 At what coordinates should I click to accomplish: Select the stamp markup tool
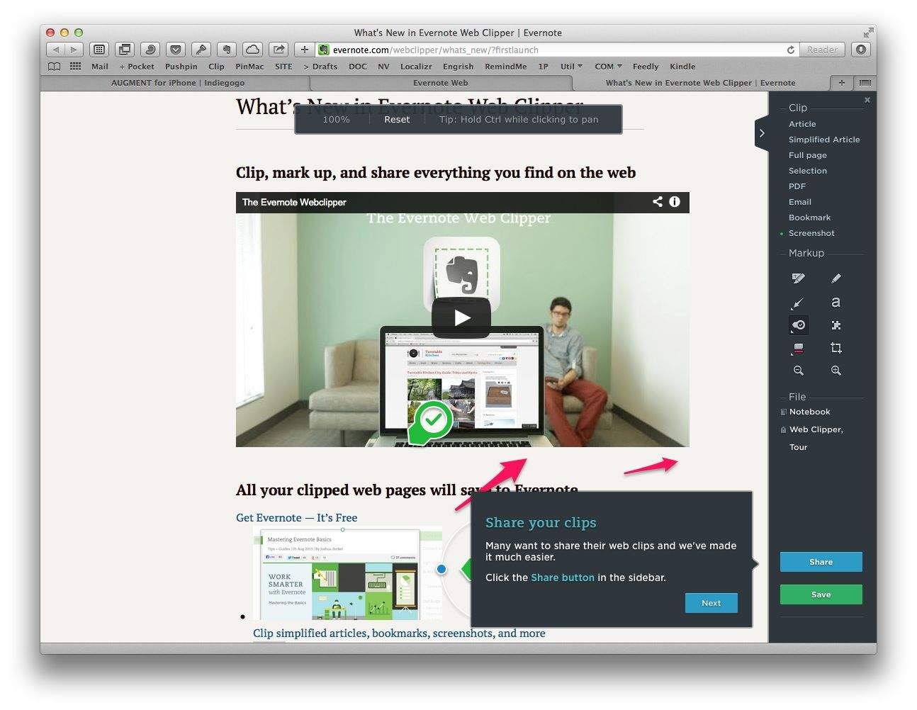click(798, 325)
